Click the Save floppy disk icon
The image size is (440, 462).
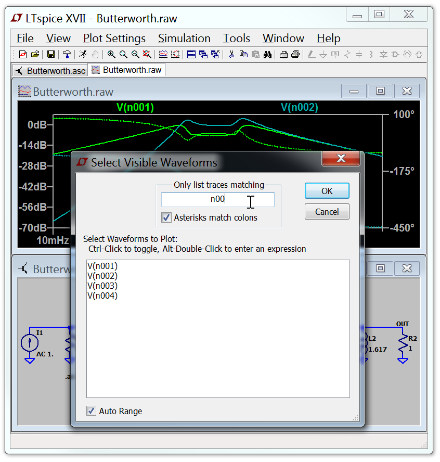click(51, 54)
